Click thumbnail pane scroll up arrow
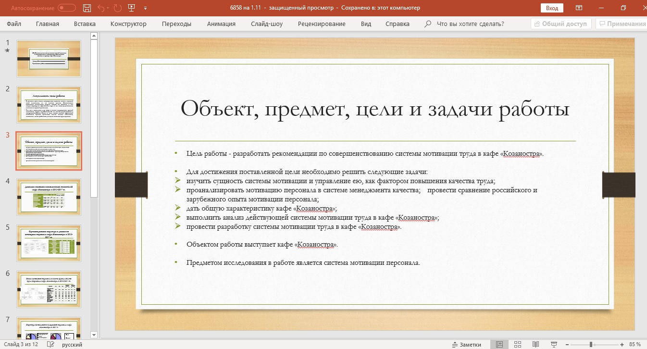Screen dimensions: 647x349 pos(94,36)
